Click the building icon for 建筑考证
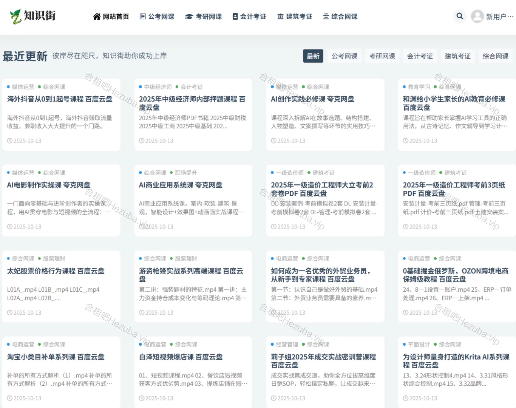Screen dimensions: 516x408 280,17
